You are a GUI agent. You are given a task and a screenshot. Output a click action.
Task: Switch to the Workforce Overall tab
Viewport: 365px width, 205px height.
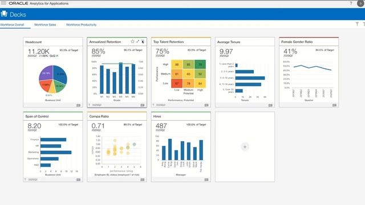(12, 24)
